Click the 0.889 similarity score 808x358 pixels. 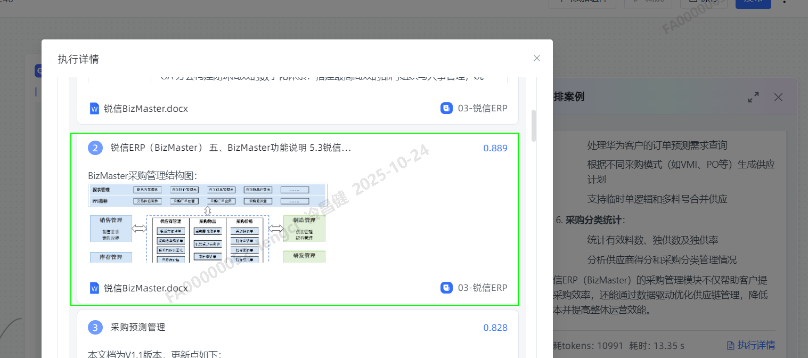coord(495,148)
